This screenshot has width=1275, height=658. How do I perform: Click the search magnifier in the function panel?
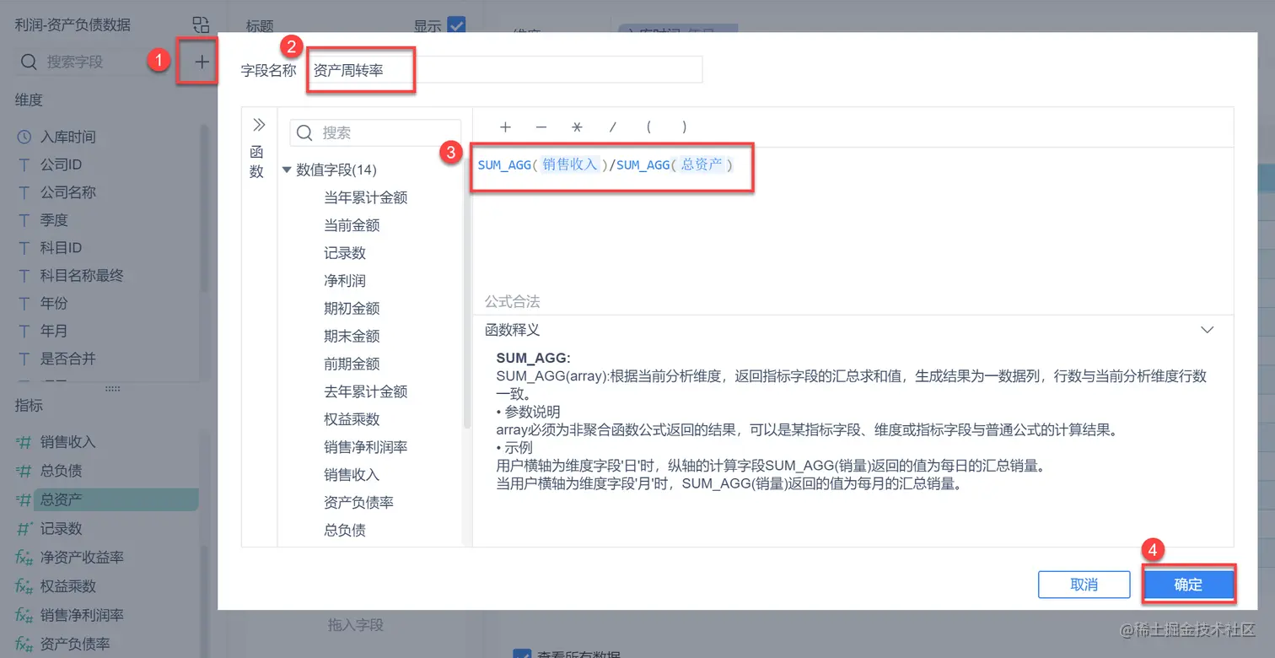click(304, 132)
